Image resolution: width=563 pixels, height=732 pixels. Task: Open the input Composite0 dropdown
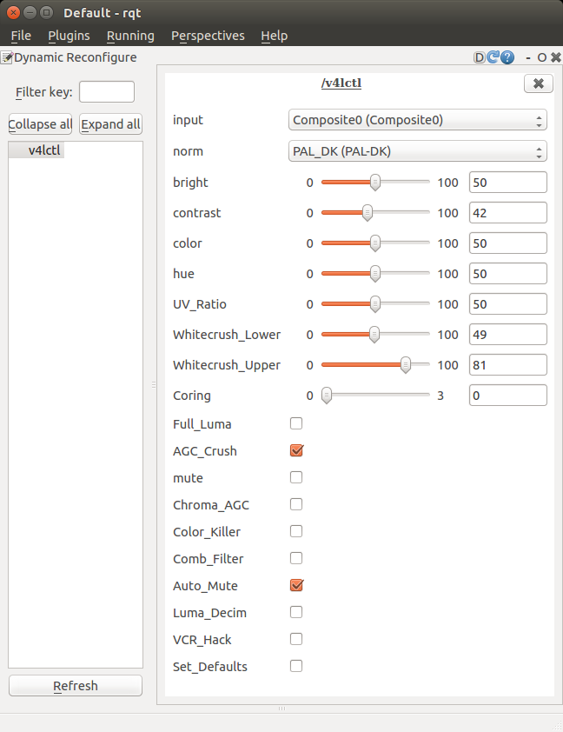417,120
